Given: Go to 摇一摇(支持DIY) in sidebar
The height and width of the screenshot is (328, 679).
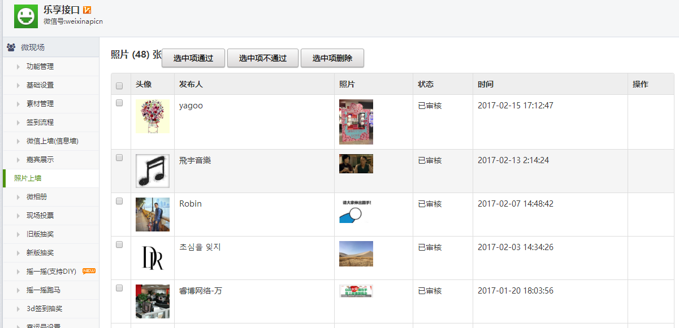Looking at the screenshot, I should point(51,272).
